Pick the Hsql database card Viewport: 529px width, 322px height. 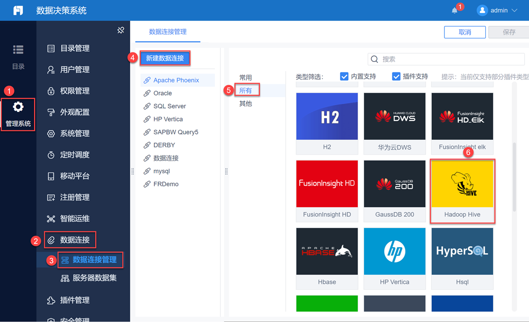(x=462, y=258)
